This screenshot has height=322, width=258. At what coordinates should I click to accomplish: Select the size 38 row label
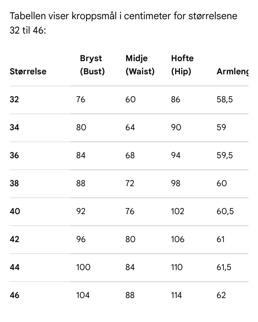tap(14, 183)
